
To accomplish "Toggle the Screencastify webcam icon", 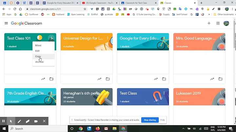I will tap(36, 121).
